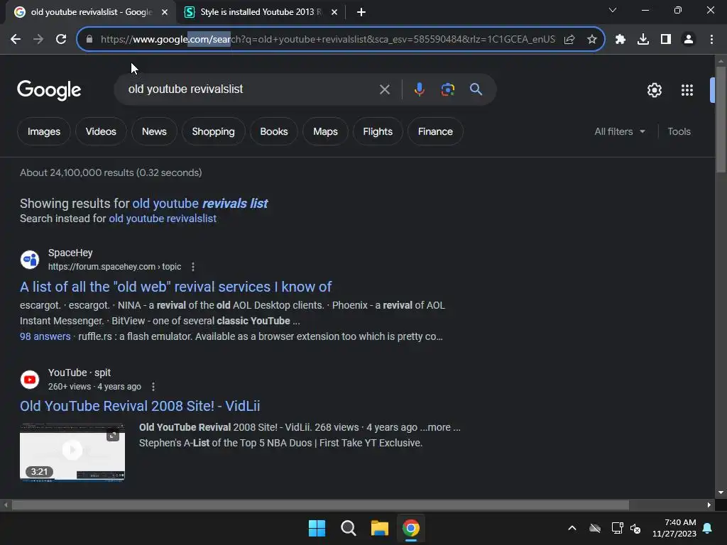Reload the current Google page
The width and height of the screenshot is (727, 545).
[61, 40]
